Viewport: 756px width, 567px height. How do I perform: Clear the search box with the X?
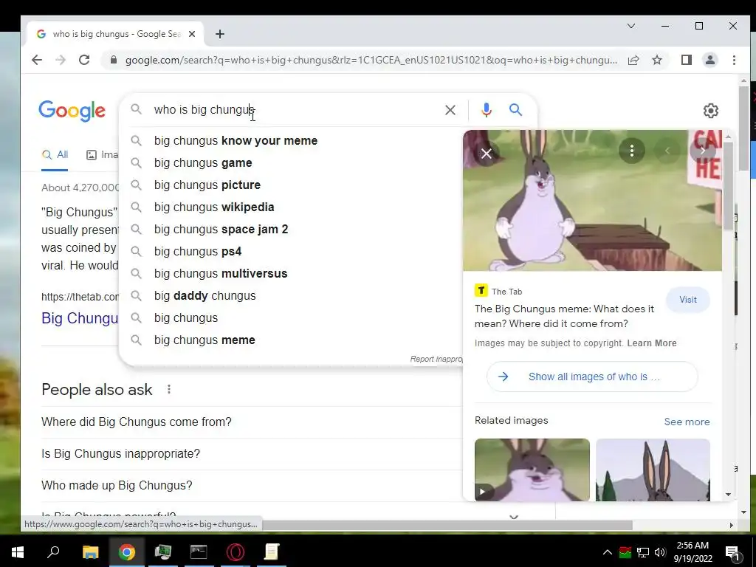tap(450, 110)
